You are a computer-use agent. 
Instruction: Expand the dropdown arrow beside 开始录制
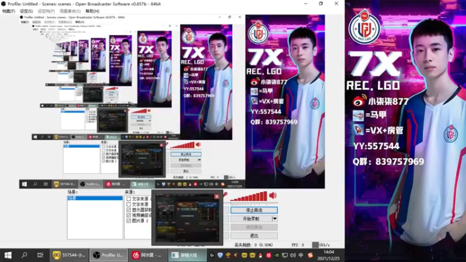coord(275,219)
